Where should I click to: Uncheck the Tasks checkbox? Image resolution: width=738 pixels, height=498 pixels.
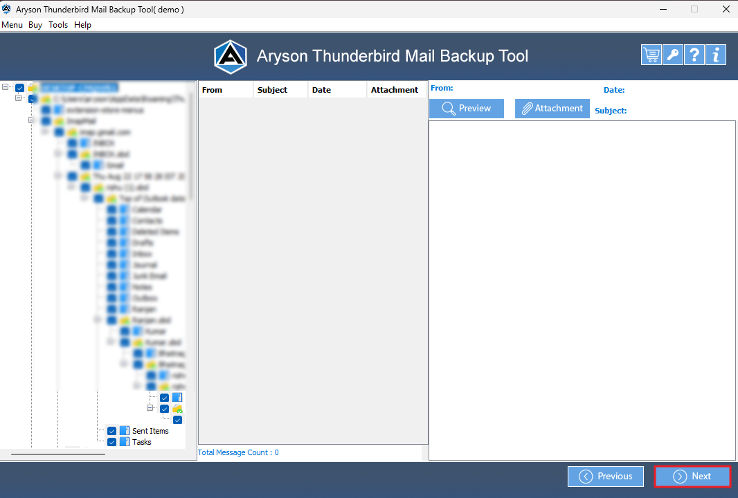[x=111, y=442]
